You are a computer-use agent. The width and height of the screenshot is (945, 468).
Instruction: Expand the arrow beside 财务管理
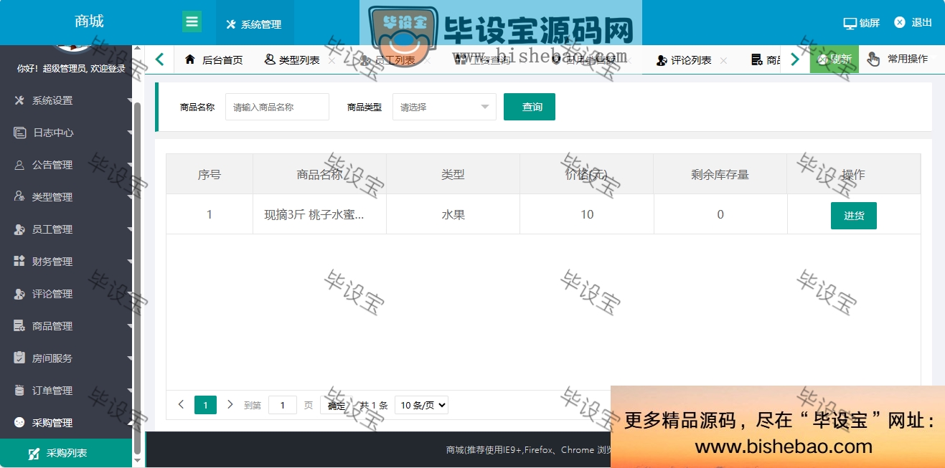click(x=130, y=262)
